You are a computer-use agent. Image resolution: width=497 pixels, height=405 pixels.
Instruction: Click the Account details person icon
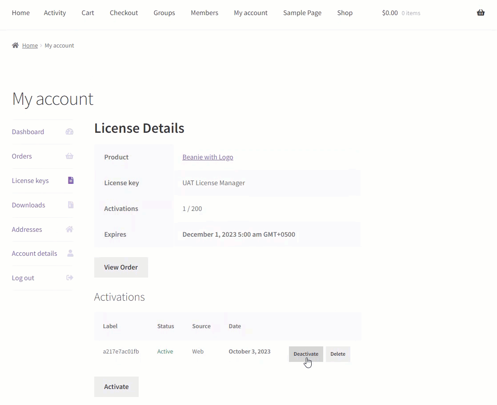(x=70, y=253)
